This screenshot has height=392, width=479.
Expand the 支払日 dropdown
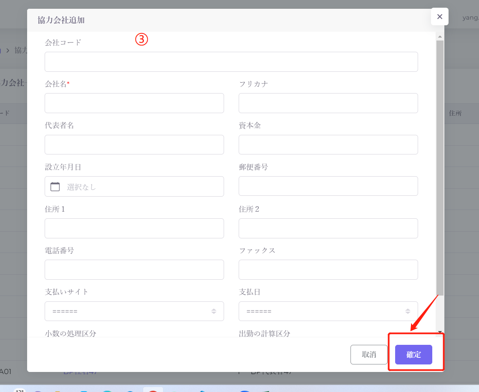coord(328,311)
